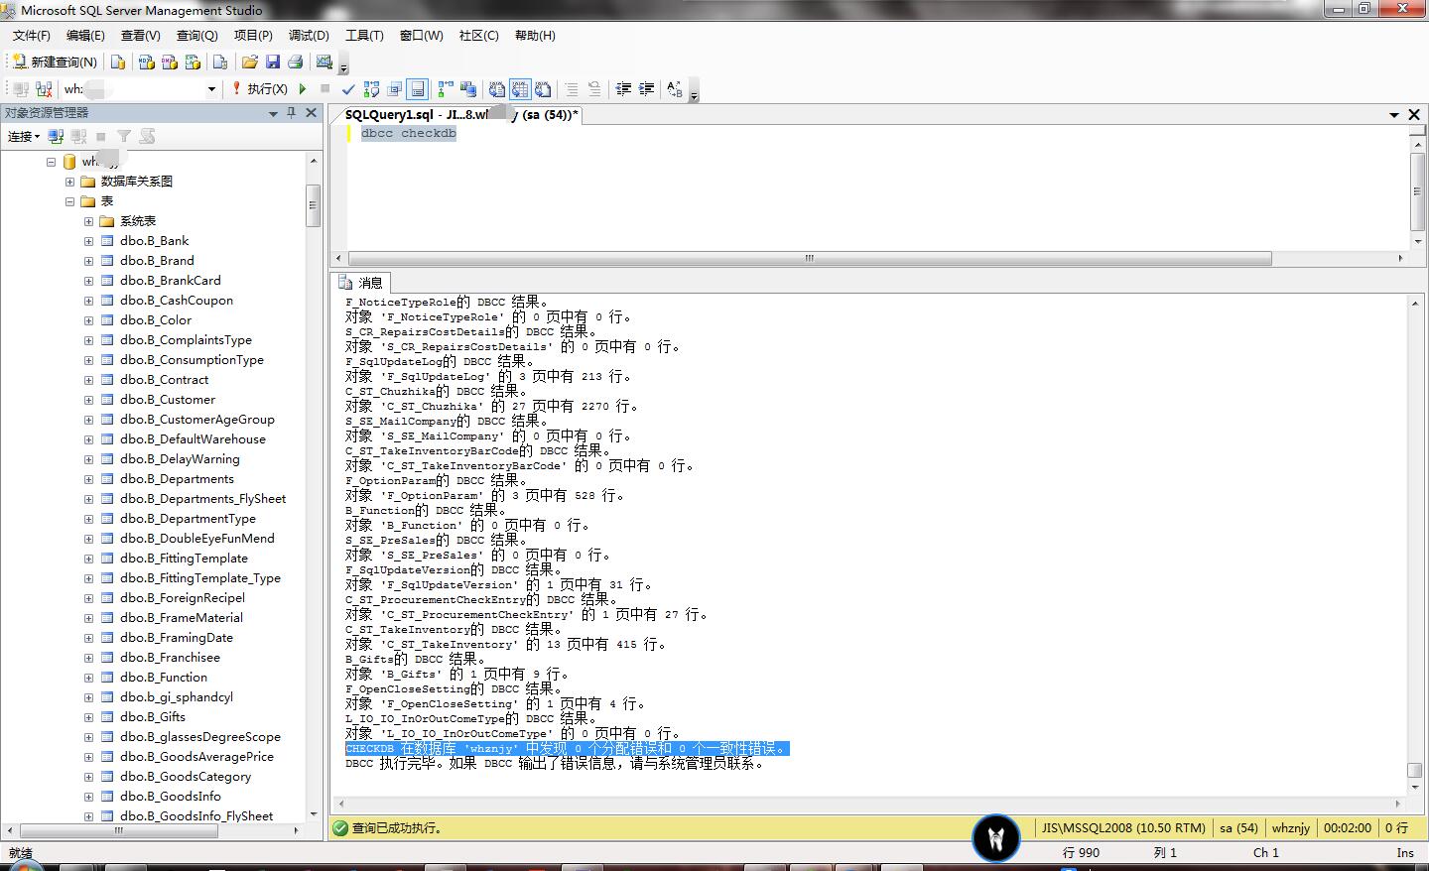
Task: Select Results to Text icon
Action: click(496, 89)
